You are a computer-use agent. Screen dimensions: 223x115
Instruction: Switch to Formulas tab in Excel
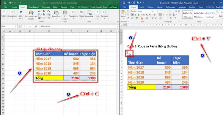click(x=46, y=7)
